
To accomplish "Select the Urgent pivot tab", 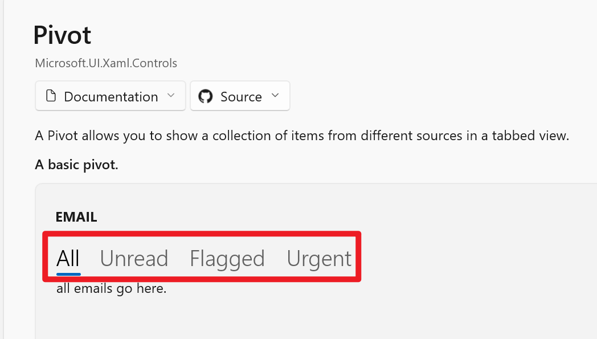I will point(319,258).
